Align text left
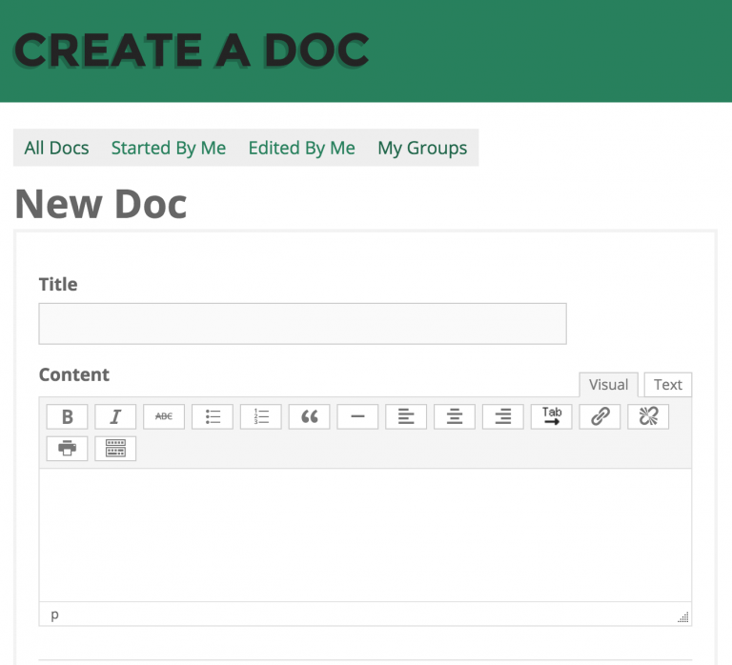Viewport: 732px width, 665px height. (x=406, y=416)
